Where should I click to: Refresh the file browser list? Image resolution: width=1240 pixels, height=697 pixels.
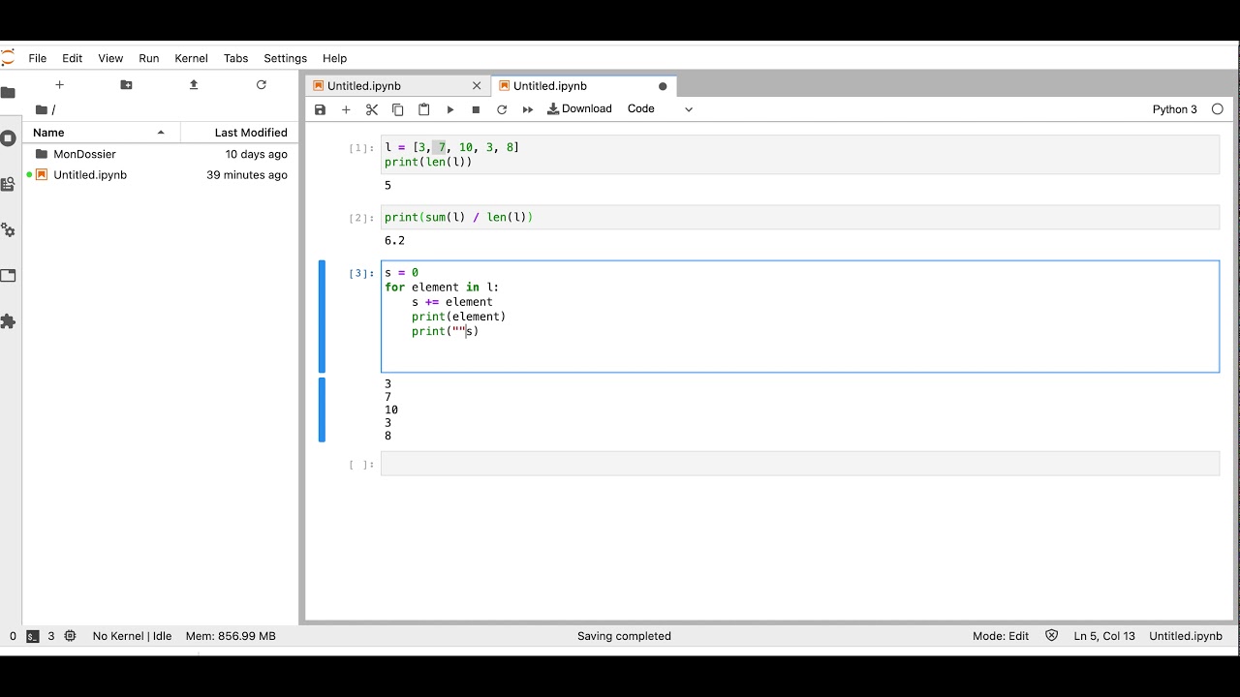click(261, 85)
